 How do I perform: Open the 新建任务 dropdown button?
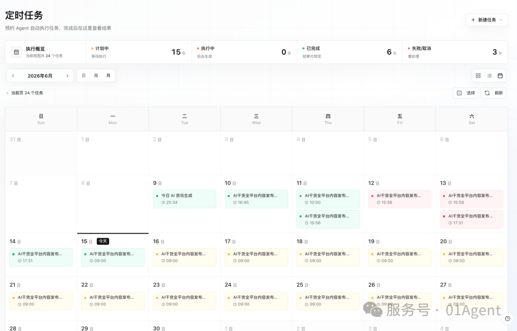pos(487,20)
